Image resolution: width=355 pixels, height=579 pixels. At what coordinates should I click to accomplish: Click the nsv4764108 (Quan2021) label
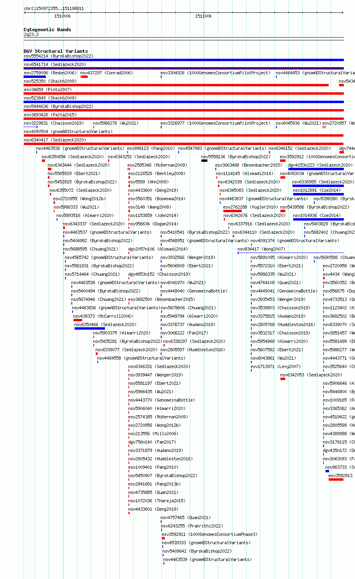coord(276,283)
